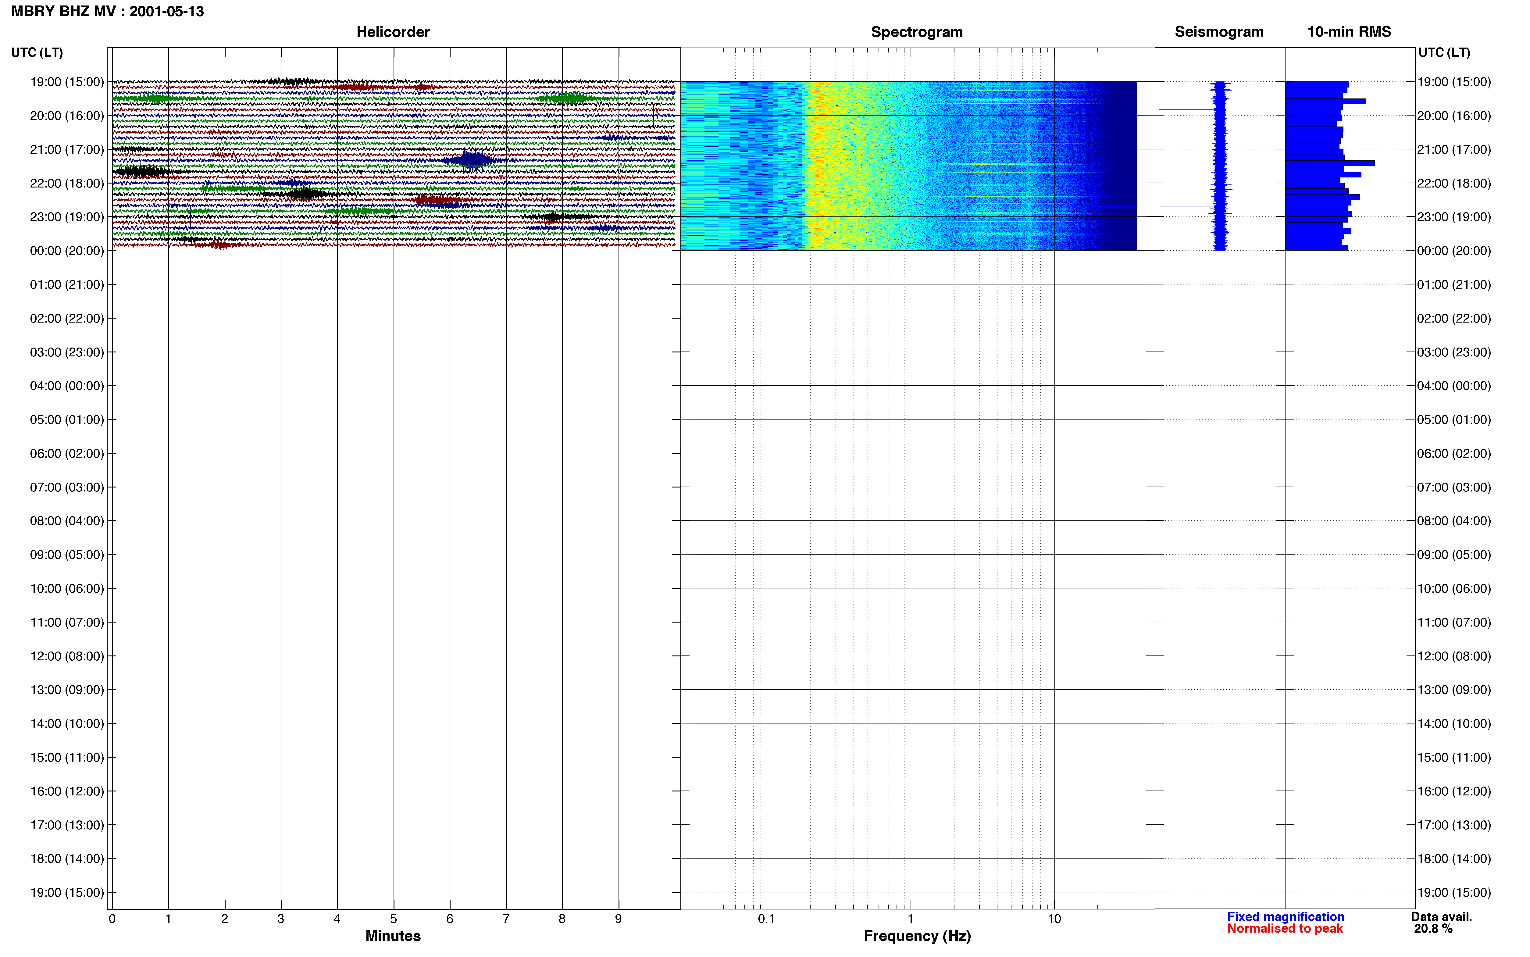The height and width of the screenshot is (957, 1530).
Task: Click the left '21:00 (17:00)' time label
Action: coord(67,149)
